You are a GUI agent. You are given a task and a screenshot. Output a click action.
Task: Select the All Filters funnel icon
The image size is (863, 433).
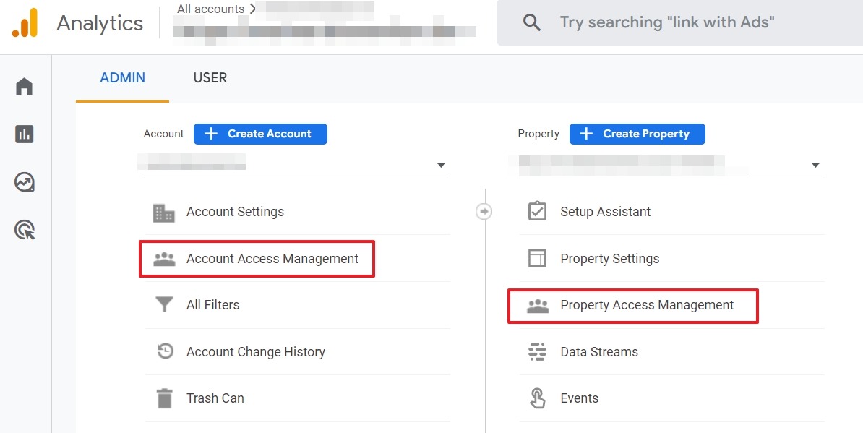pos(163,305)
